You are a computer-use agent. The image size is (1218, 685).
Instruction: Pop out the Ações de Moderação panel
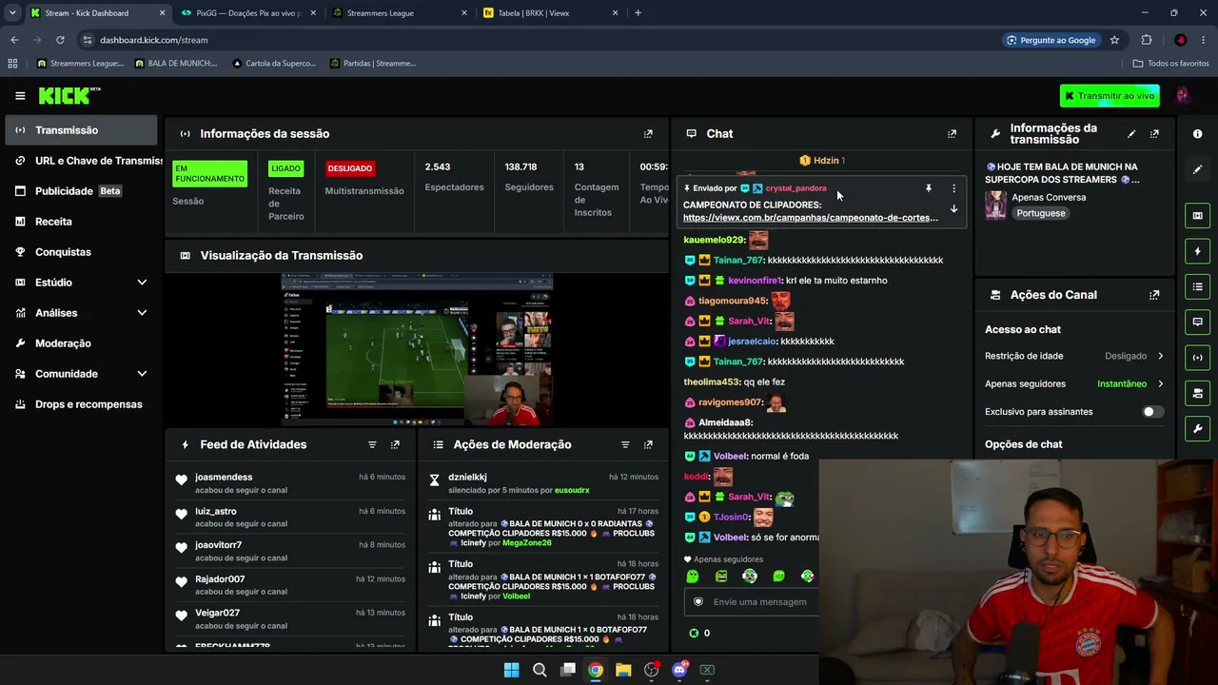click(648, 444)
